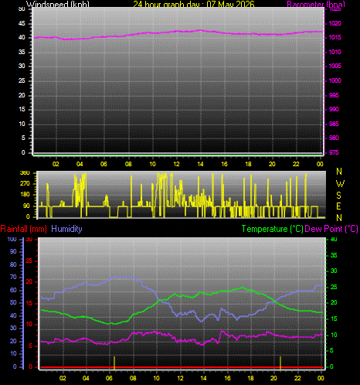Click the green "35" temperature axis value
The height and width of the screenshot is (385, 360).
[334, 255]
